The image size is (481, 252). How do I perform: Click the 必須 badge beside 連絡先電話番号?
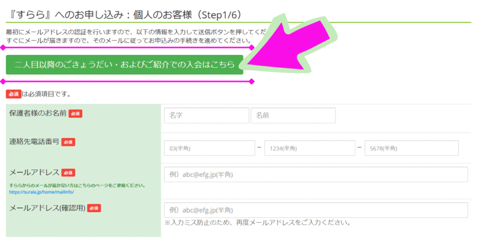(68, 142)
